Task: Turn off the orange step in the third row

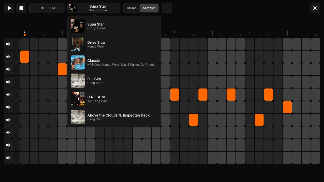Action: pyautogui.click(x=62, y=69)
